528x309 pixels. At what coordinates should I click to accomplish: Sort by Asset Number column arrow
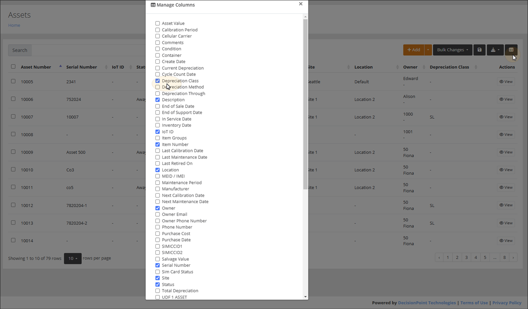[60, 67]
